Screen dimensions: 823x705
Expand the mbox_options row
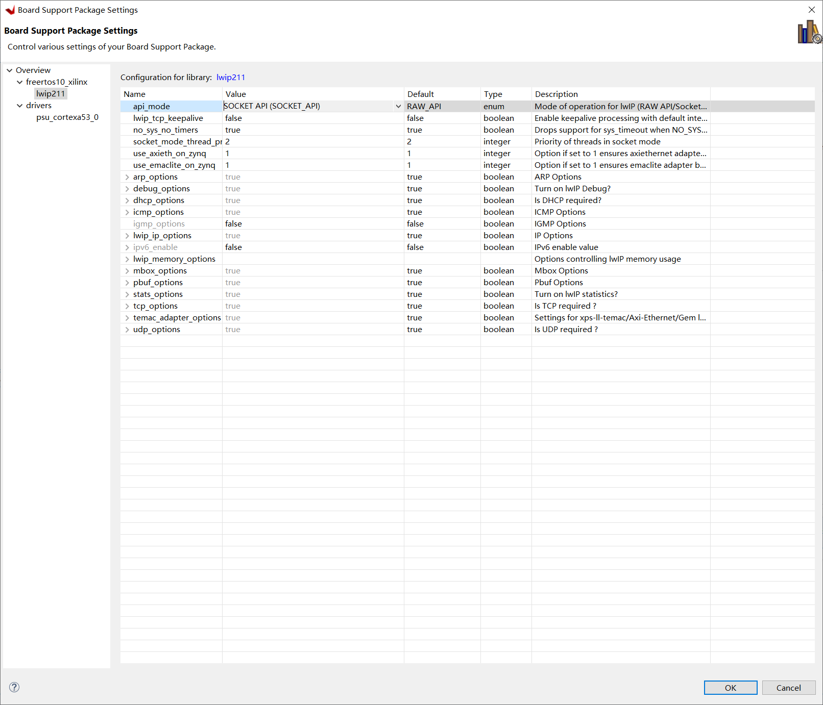click(x=127, y=271)
